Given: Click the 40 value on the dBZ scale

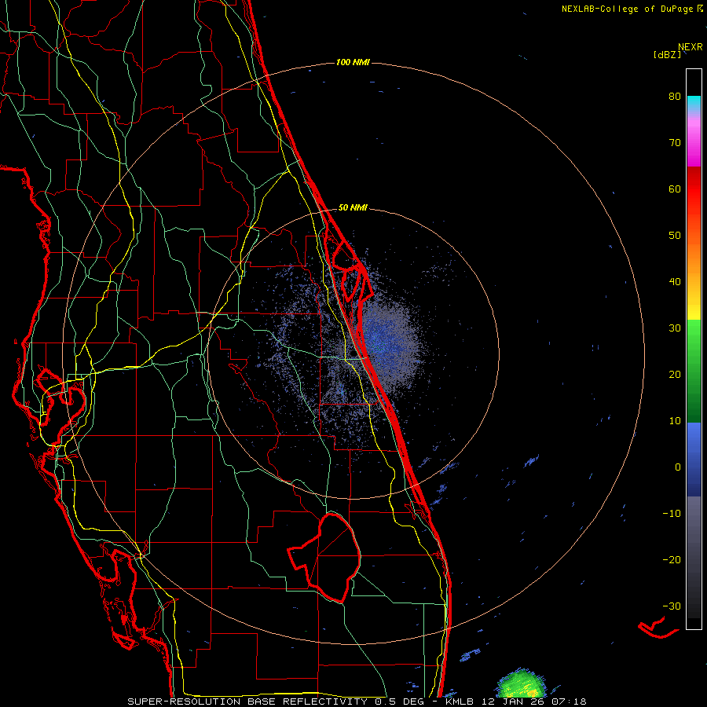Looking at the screenshot, I should click(x=675, y=282).
